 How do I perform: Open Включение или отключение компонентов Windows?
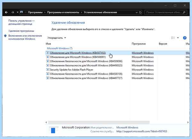25,37
